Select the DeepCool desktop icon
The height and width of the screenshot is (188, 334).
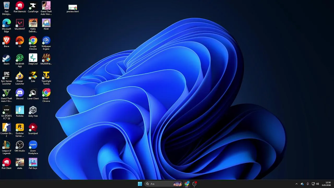coord(33,60)
